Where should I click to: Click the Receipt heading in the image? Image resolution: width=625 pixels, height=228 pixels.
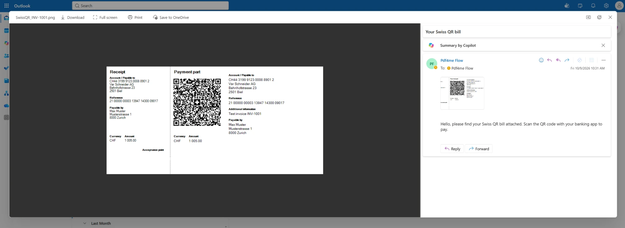coord(117,72)
